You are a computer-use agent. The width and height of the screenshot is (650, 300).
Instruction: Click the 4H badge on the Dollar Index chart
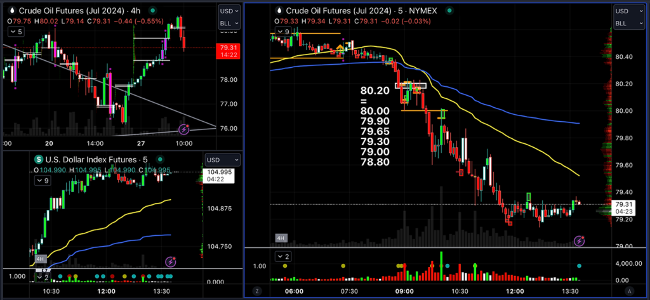(x=41, y=259)
